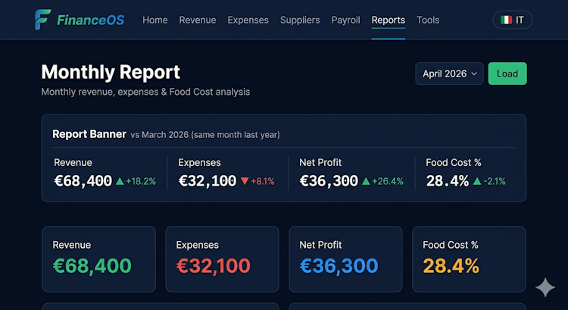The height and width of the screenshot is (310, 568).
Task: Click the green Revenue up-arrow indicator
Action: click(119, 181)
